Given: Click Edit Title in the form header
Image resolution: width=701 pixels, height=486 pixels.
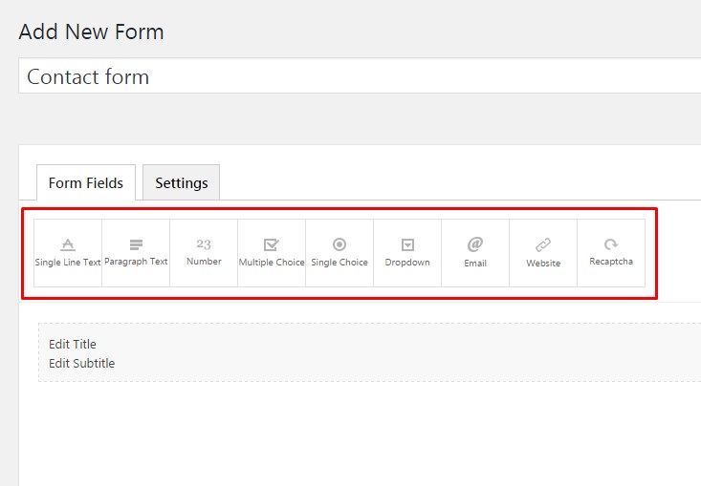Looking at the screenshot, I should (73, 344).
